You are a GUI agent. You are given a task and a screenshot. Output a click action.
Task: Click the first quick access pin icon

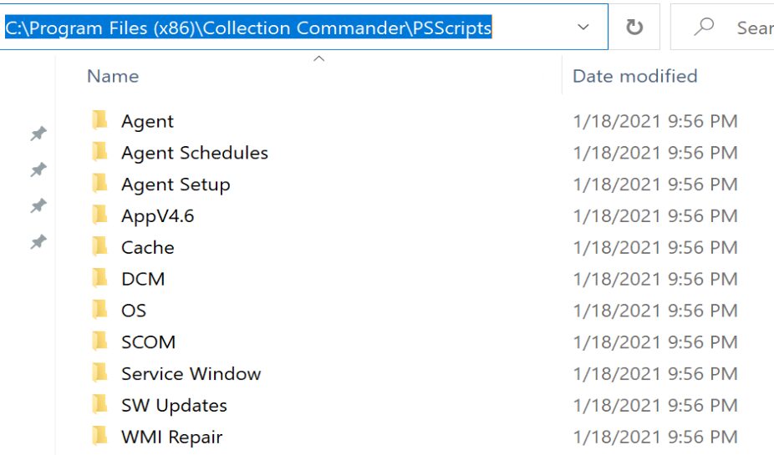pos(38,134)
